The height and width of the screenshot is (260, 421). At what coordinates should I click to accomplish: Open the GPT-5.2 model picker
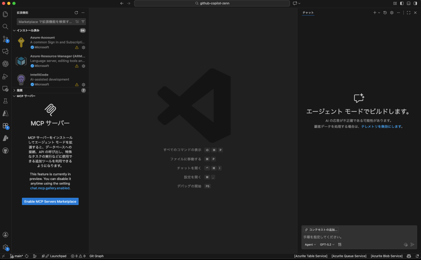click(x=327, y=245)
